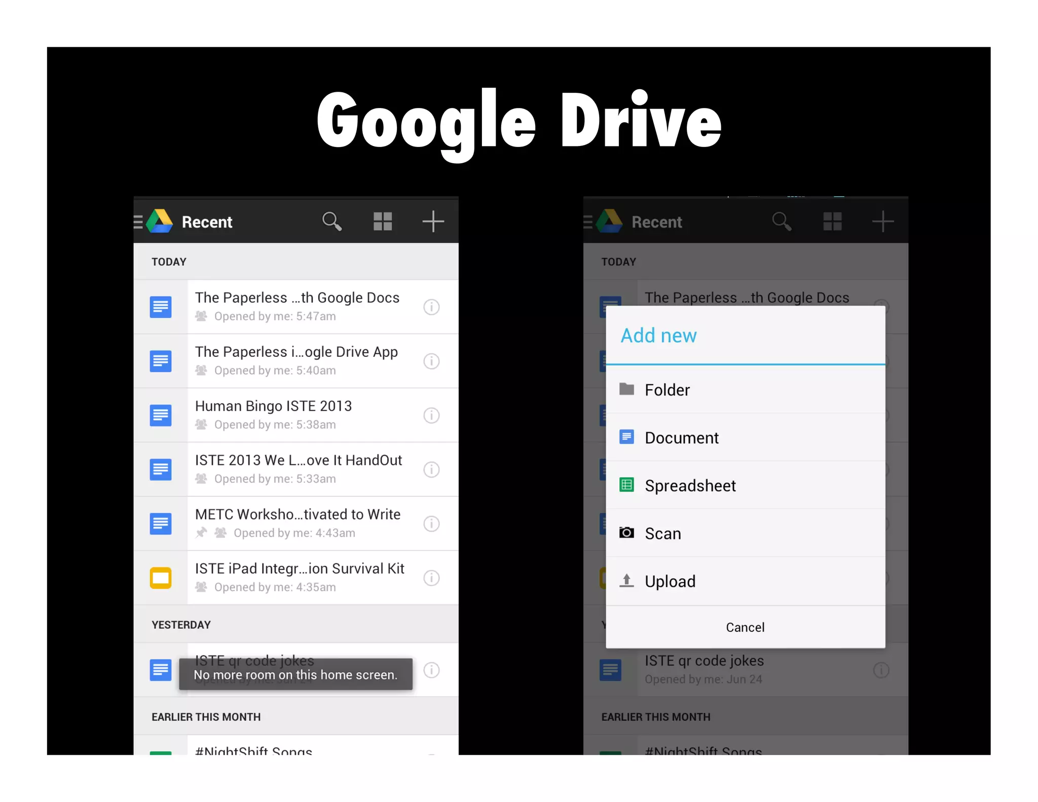
Task: Click pin icon on METC Workshop row
Action: [202, 533]
